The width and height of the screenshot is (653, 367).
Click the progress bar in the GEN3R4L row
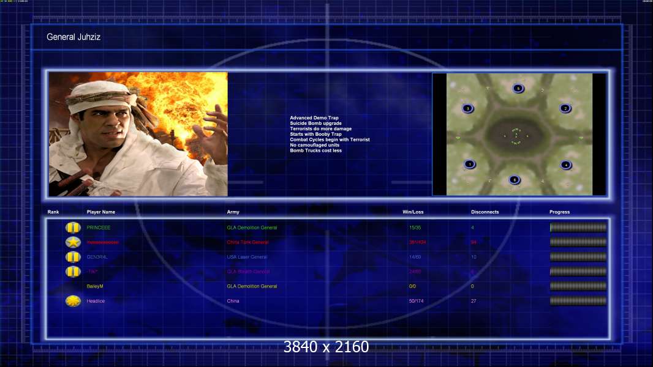(x=578, y=257)
